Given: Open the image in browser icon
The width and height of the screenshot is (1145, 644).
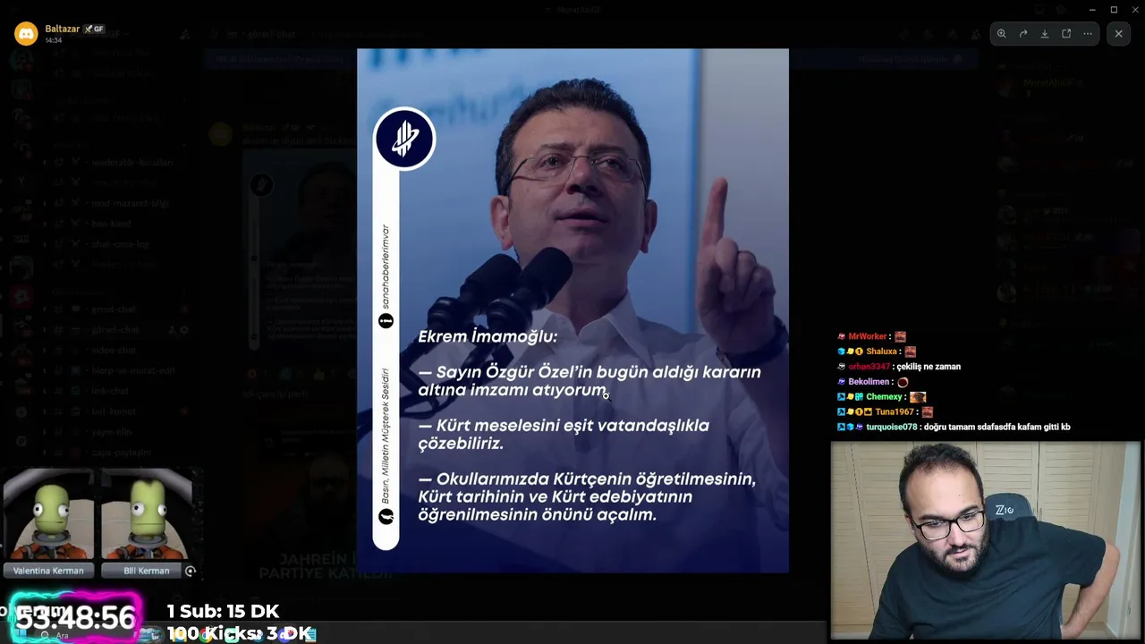Looking at the screenshot, I should click(1066, 34).
